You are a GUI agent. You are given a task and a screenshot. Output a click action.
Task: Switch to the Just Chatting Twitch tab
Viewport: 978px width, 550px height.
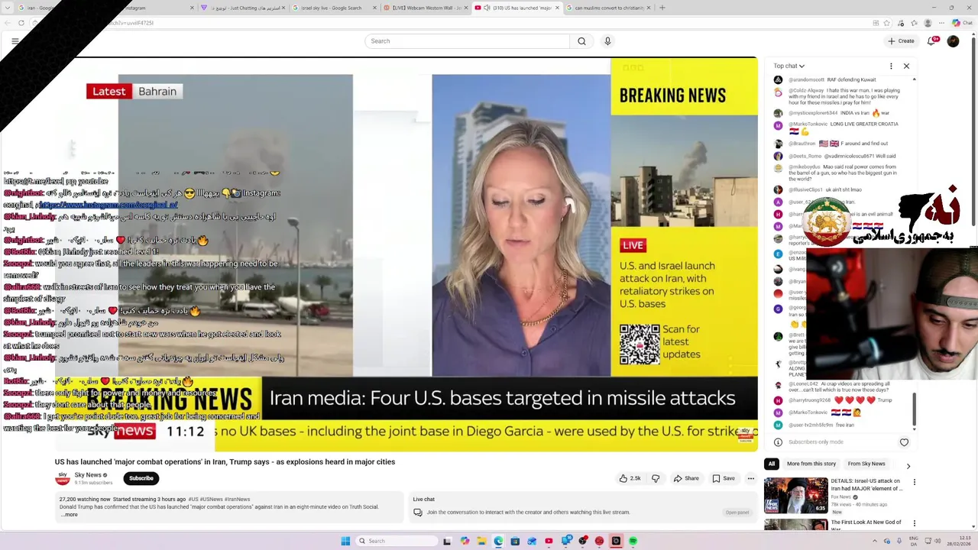243,8
